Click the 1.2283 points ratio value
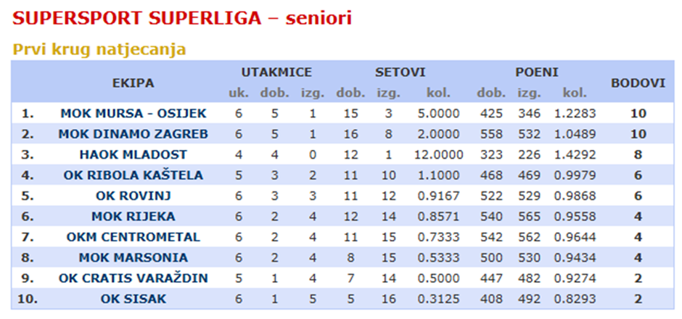 point(575,113)
